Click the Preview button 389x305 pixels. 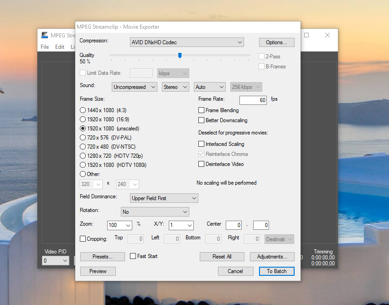(98, 271)
